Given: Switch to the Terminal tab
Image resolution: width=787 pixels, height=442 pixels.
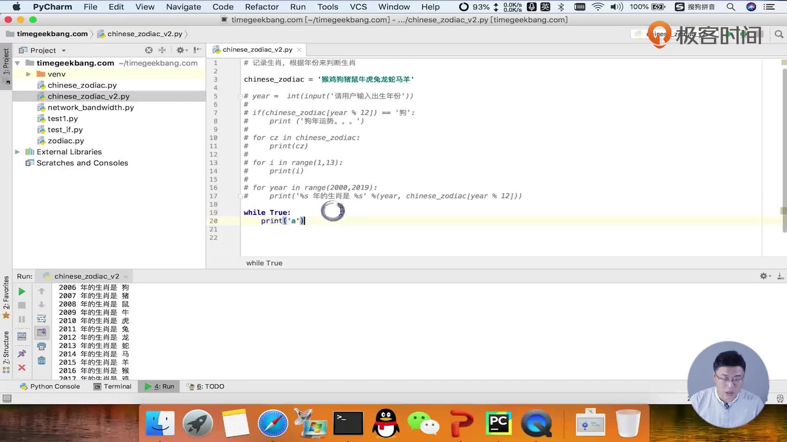Looking at the screenshot, I should (x=112, y=386).
